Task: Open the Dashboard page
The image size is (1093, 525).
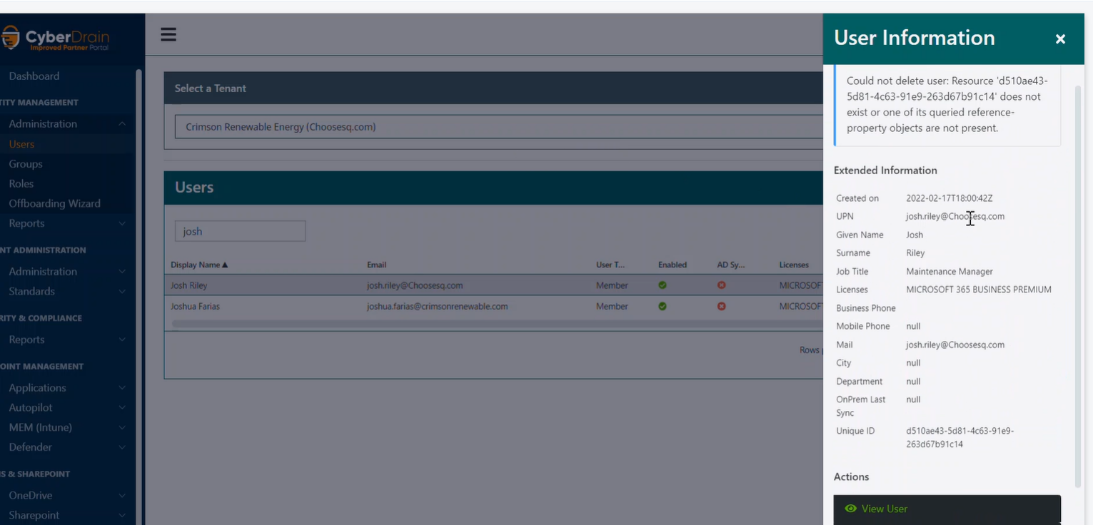Action: pyautogui.click(x=34, y=76)
